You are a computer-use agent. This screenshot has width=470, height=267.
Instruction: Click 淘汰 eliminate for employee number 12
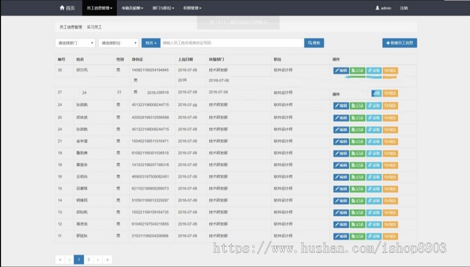(390, 224)
